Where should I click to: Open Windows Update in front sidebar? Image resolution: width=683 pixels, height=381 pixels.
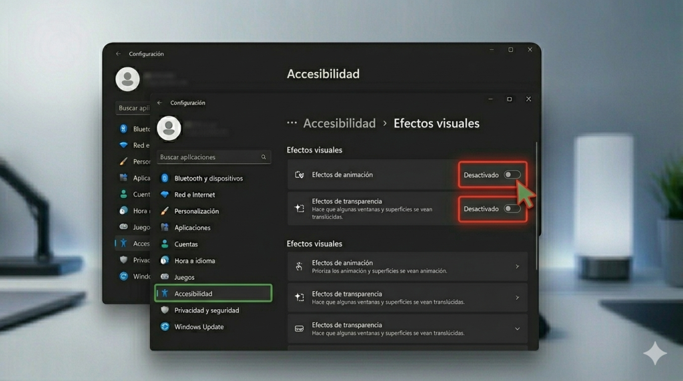point(213,326)
